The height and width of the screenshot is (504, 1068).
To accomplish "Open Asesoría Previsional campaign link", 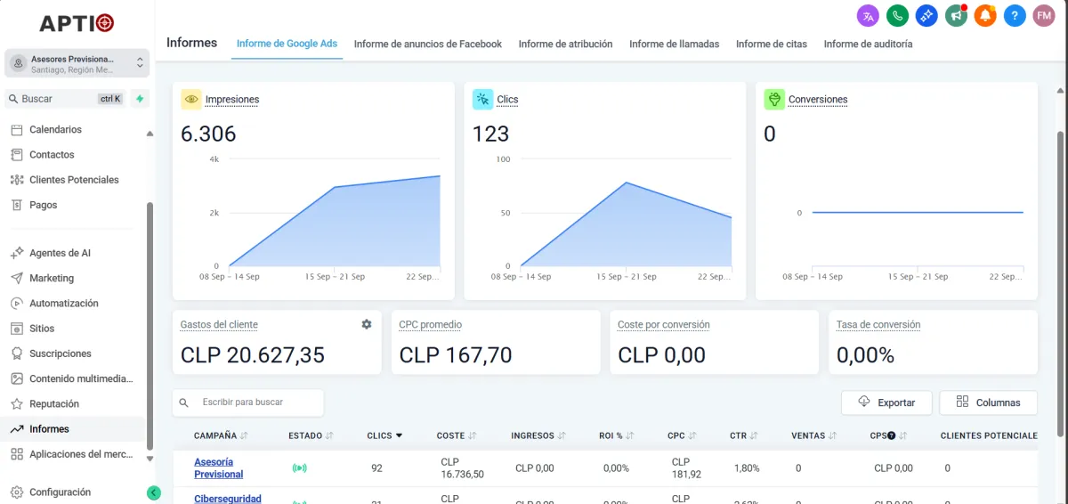I will tap(219, 468).
